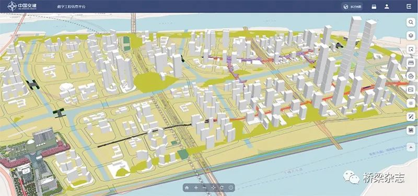This screenshot has width=418, height=196.
Task: Zoom in with the plus button
Action: tap(196, 188)
